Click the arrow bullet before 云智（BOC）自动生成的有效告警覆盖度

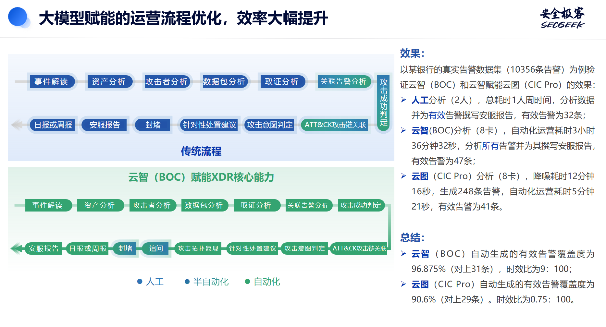(x=403, y=254)
